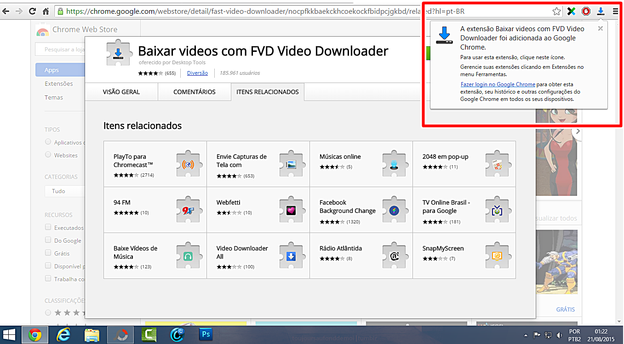
Task: Enable the Do Google checkbox
Action: [48, 240]
